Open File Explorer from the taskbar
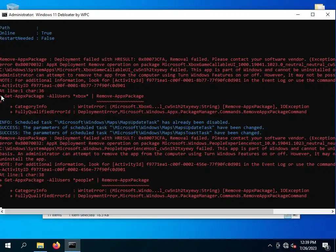Image resolution: width=336 pixels, height=252 pixels. click(x=40, y=245)
